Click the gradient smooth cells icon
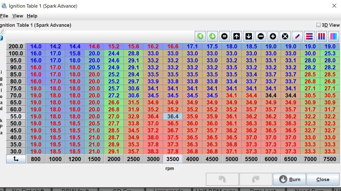341x191 pixels. 334,36
